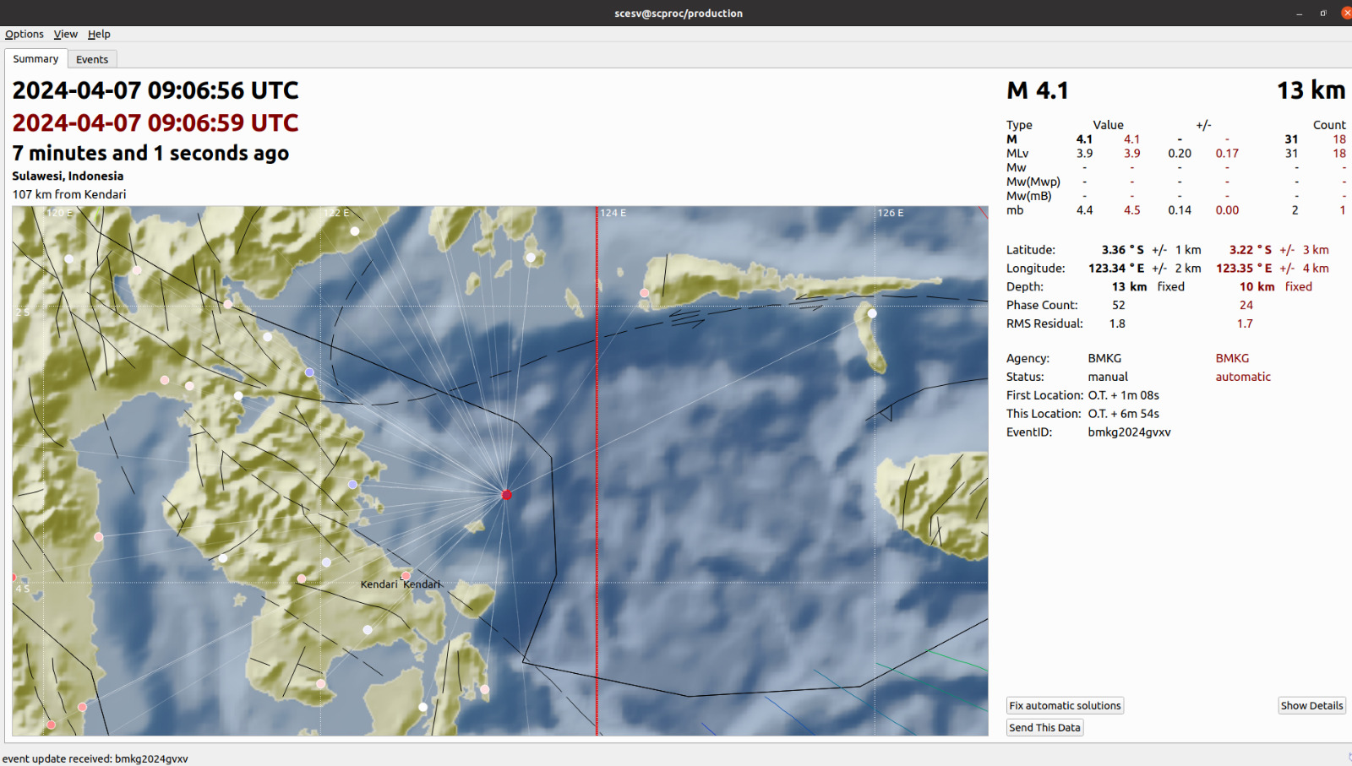Click the RMS Residual value 1.8
The width and height of the screenshot is (1352, 766).
pyautogui.click(x=1117, y=323)
